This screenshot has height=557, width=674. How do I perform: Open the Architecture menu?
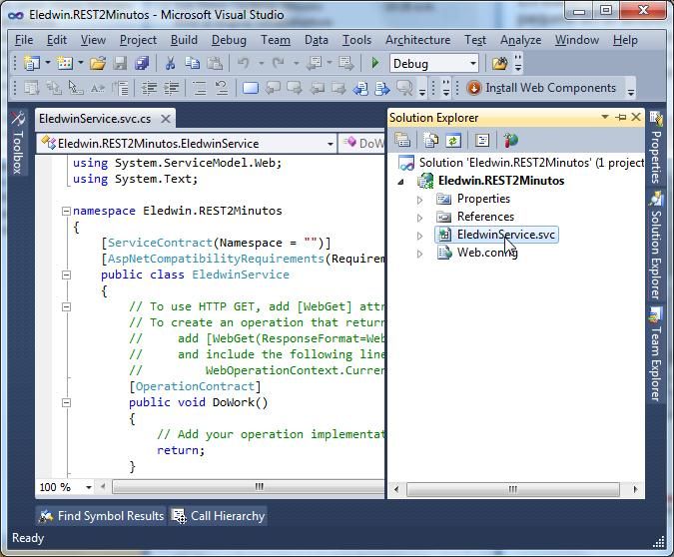click(x=417, y=40)
